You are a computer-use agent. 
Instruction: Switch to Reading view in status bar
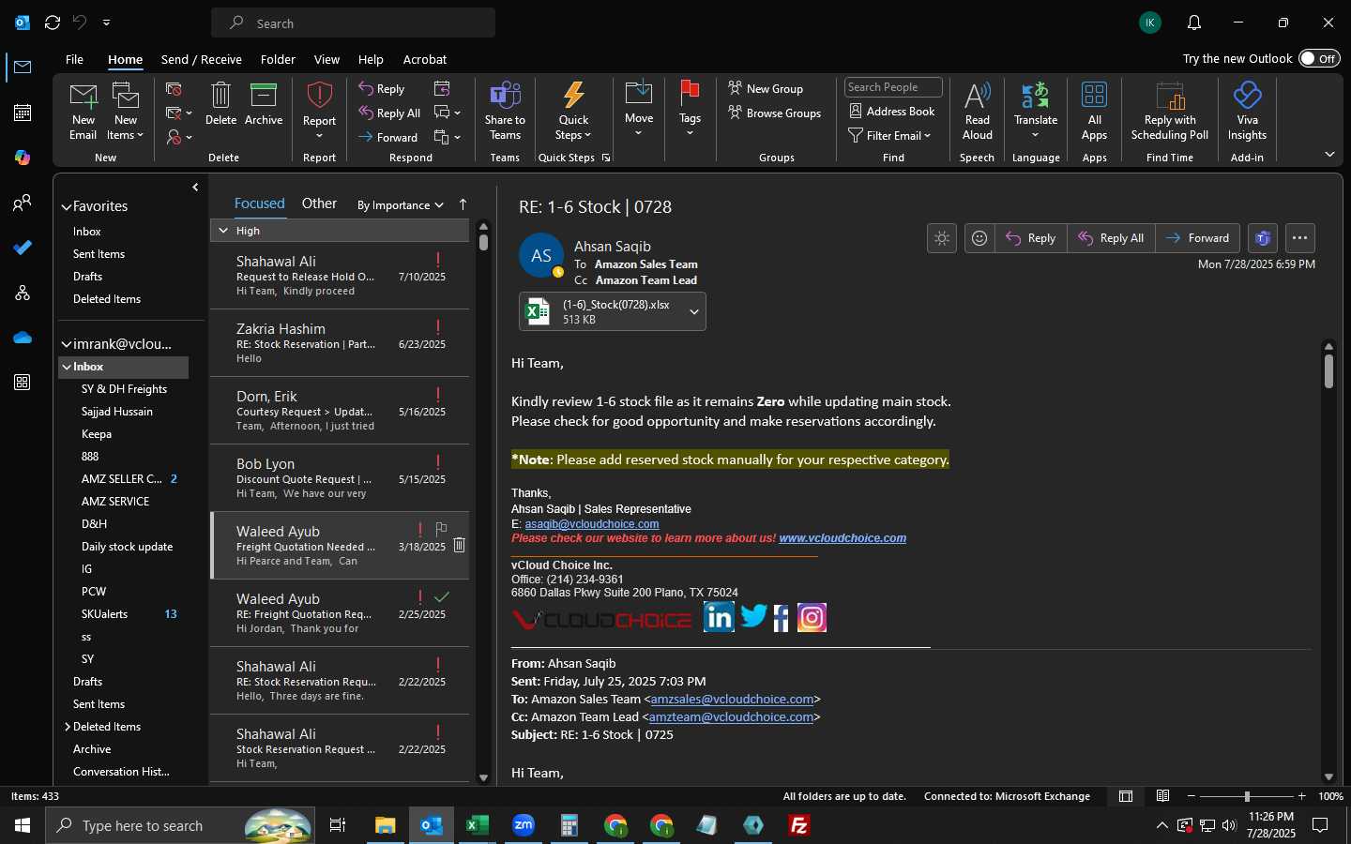tap(1162, 796)
